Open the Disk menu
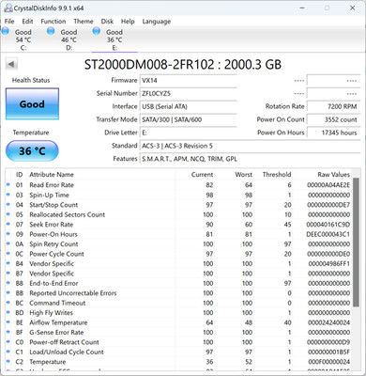 pyautogui.click(x=107, y=22)
